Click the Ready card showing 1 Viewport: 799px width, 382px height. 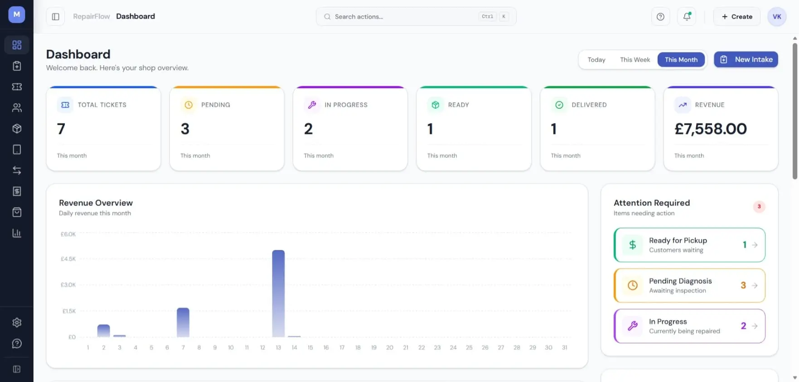click(x=474, y=129)
